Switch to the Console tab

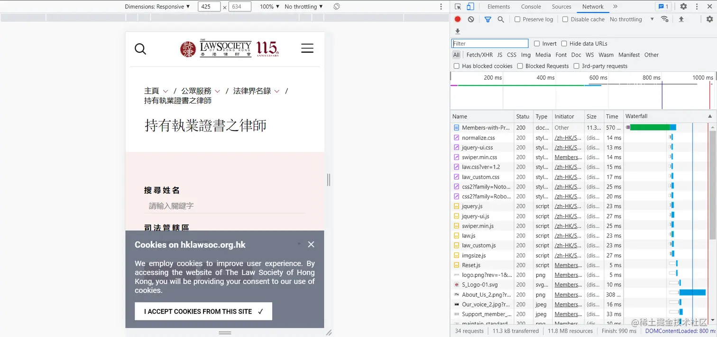click(x=531, y=7)
